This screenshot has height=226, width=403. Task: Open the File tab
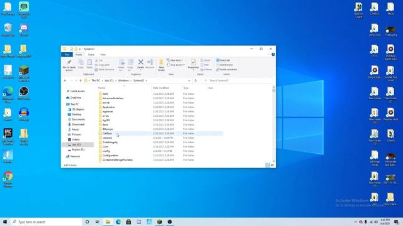coord(67,55)
